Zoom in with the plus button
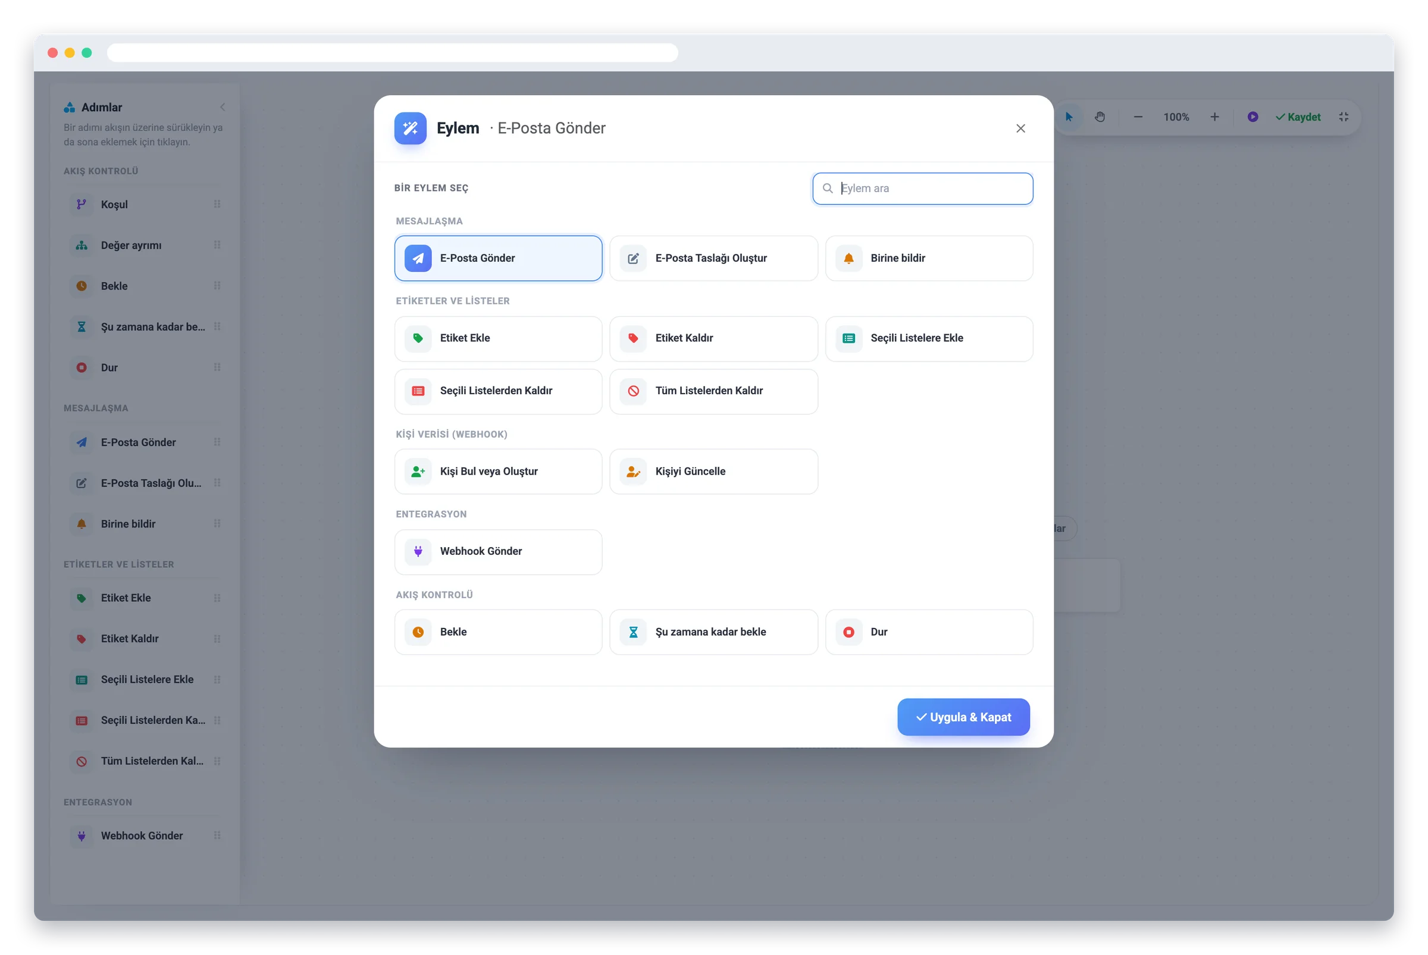The width and height of the screenshot is (1428, 955). point(1214,117)
